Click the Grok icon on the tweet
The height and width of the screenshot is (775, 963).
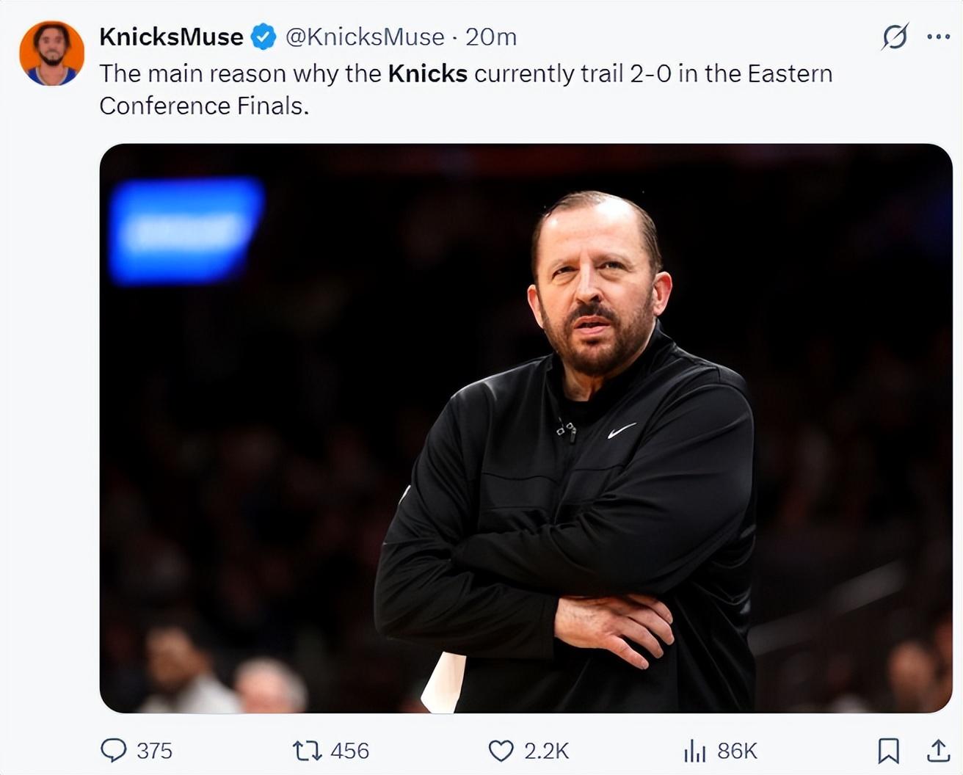895,37
